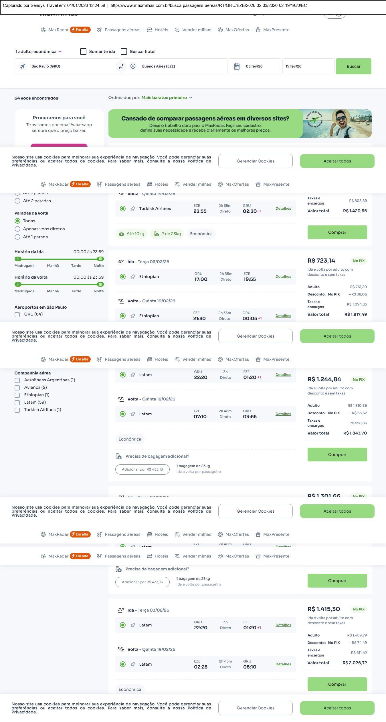Screen dimensions: 386x722
Task: Click the left handle of Horário da ida slider
Action: 18,259
